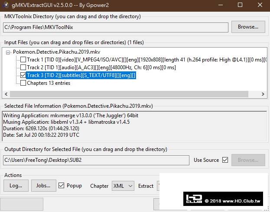Toggle the Use Source checkbox
The image size is (270, 212).
[x=225, y=160]
